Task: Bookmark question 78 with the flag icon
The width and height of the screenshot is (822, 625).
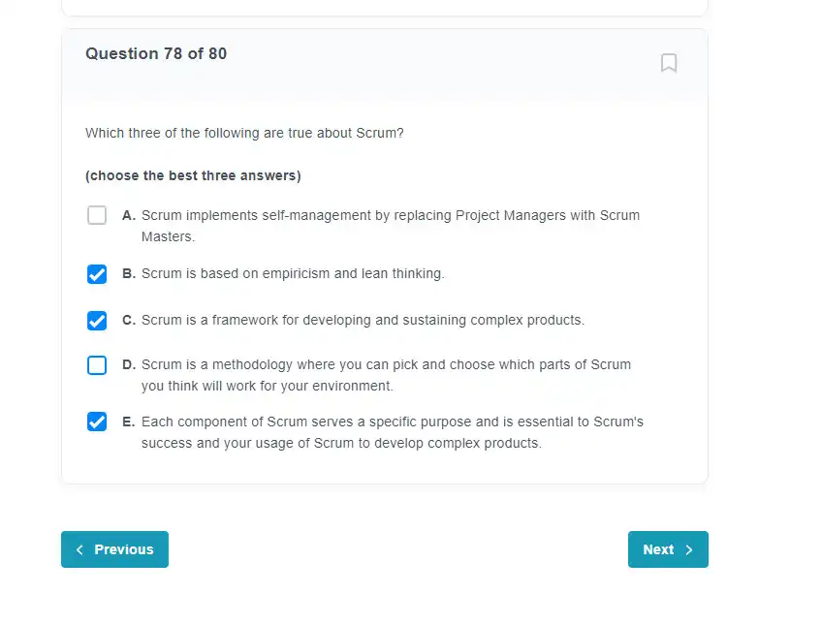Action: pyautogui.click(x=669, y=63)
